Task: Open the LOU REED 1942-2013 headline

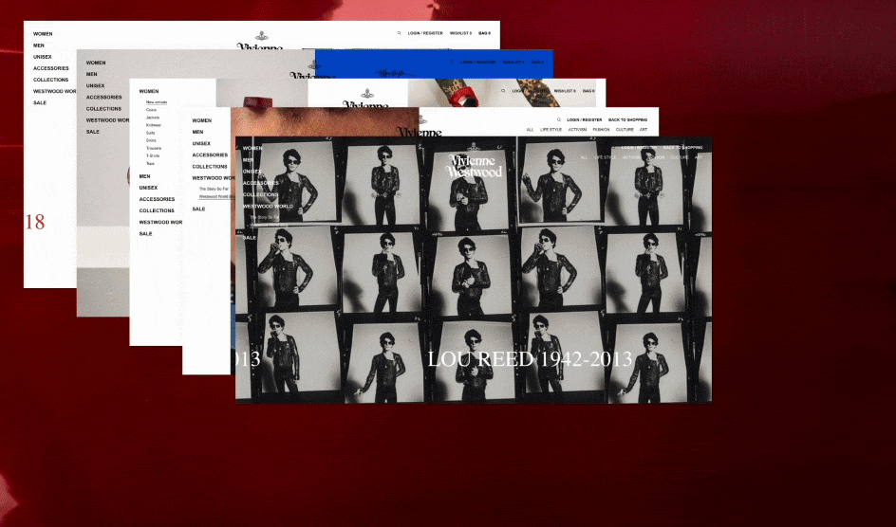Action: coord(530,358)
